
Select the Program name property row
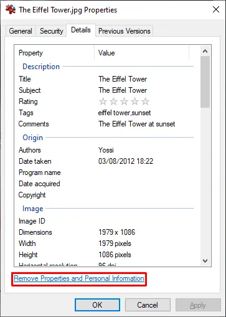tap(106, 173)
